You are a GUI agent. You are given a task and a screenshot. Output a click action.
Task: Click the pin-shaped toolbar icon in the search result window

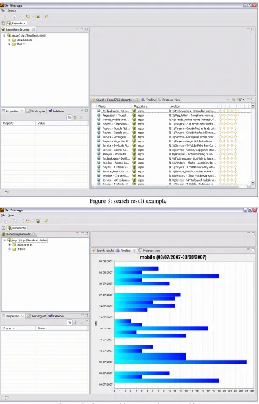coord(46,17)
